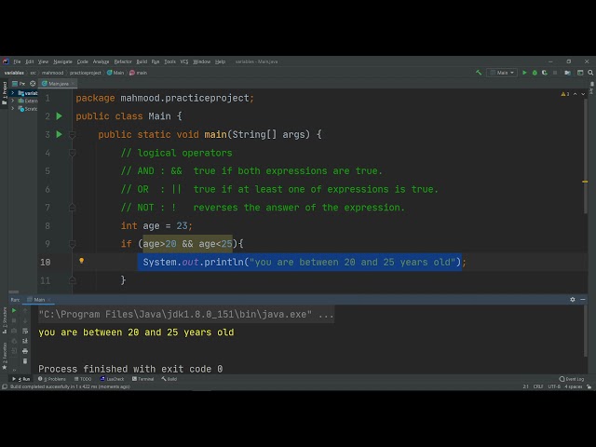Click the run gutter arrow beside class Main
This screenshot has width=596, height=447.
pos(60,115)
